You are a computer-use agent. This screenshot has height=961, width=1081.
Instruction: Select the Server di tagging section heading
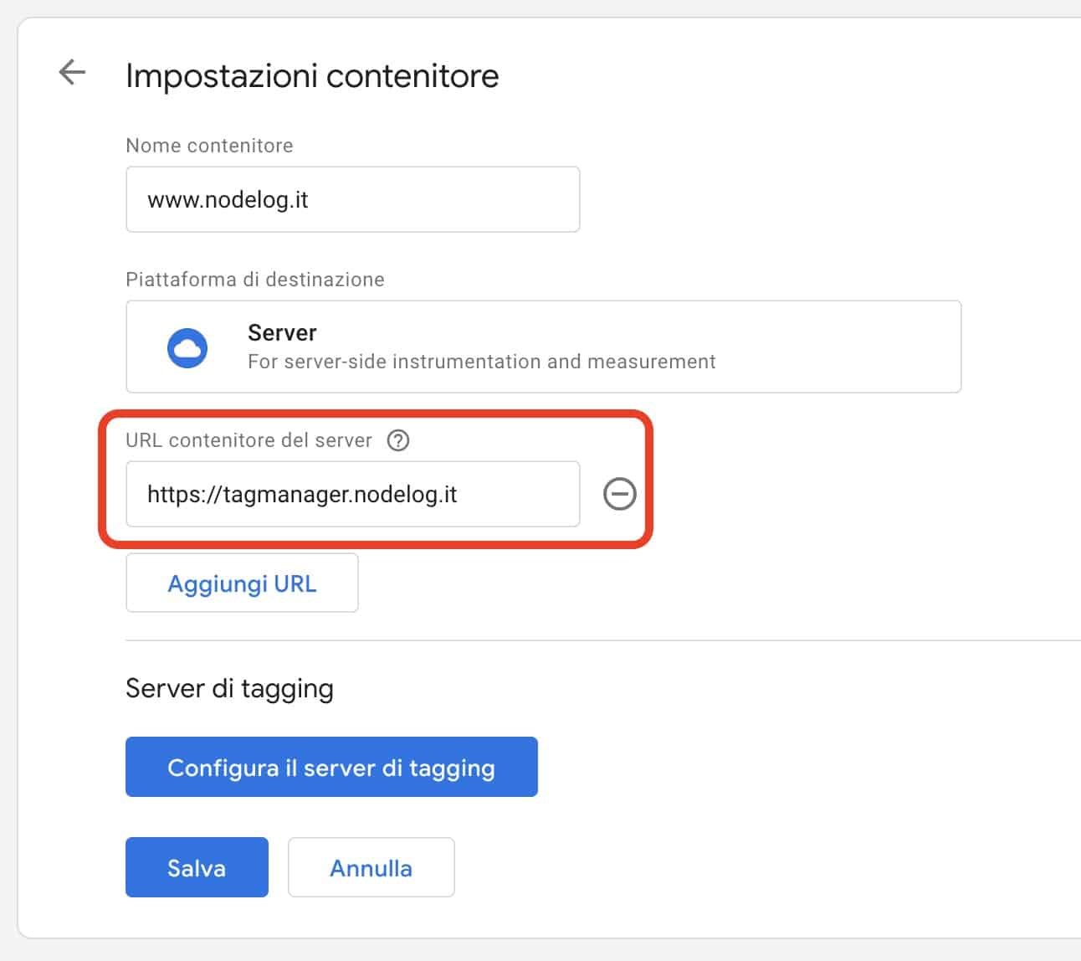tap(229, 688)
